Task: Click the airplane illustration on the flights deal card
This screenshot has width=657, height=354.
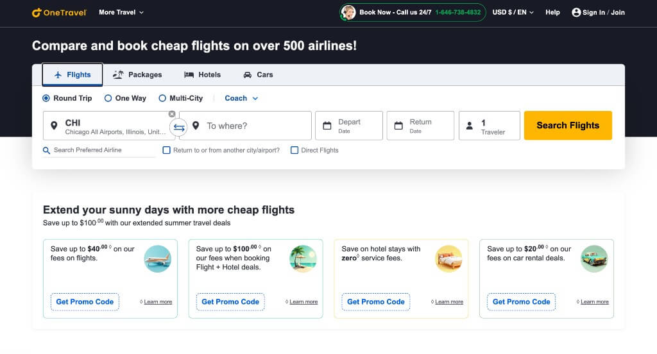Action: click(158, 259)
